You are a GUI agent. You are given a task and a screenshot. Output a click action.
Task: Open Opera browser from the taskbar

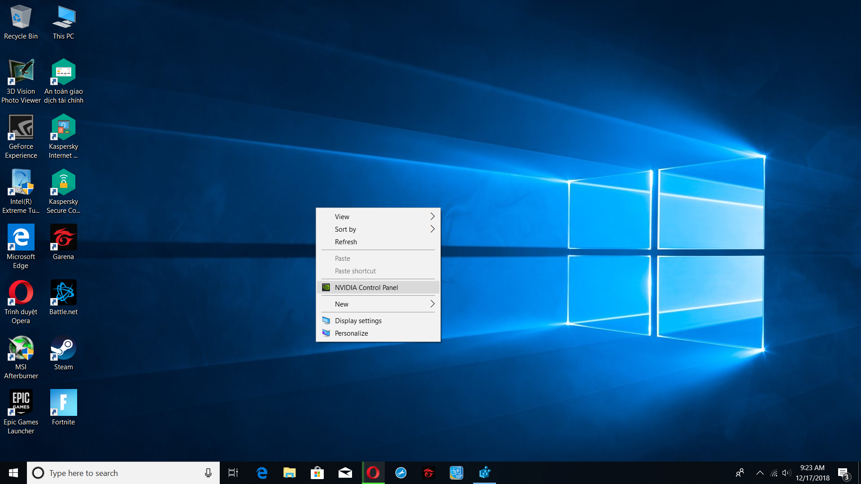pyautogui.click(x=373, y=473)
